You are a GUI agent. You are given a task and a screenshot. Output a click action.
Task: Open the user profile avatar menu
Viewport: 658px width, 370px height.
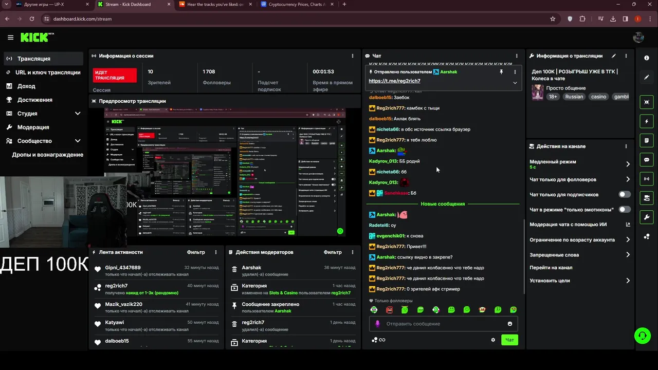(x=638, y=37)
